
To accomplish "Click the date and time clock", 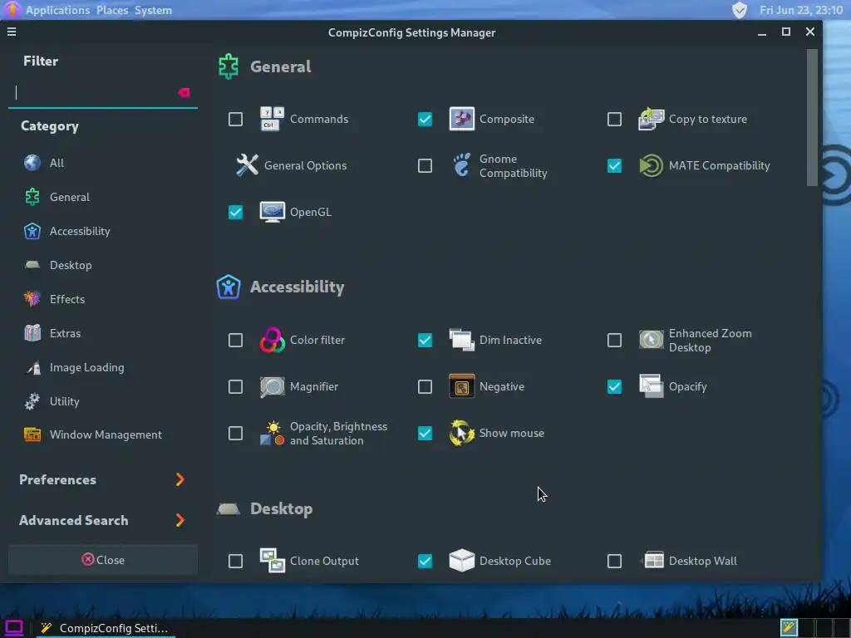I will pos(800,10).
